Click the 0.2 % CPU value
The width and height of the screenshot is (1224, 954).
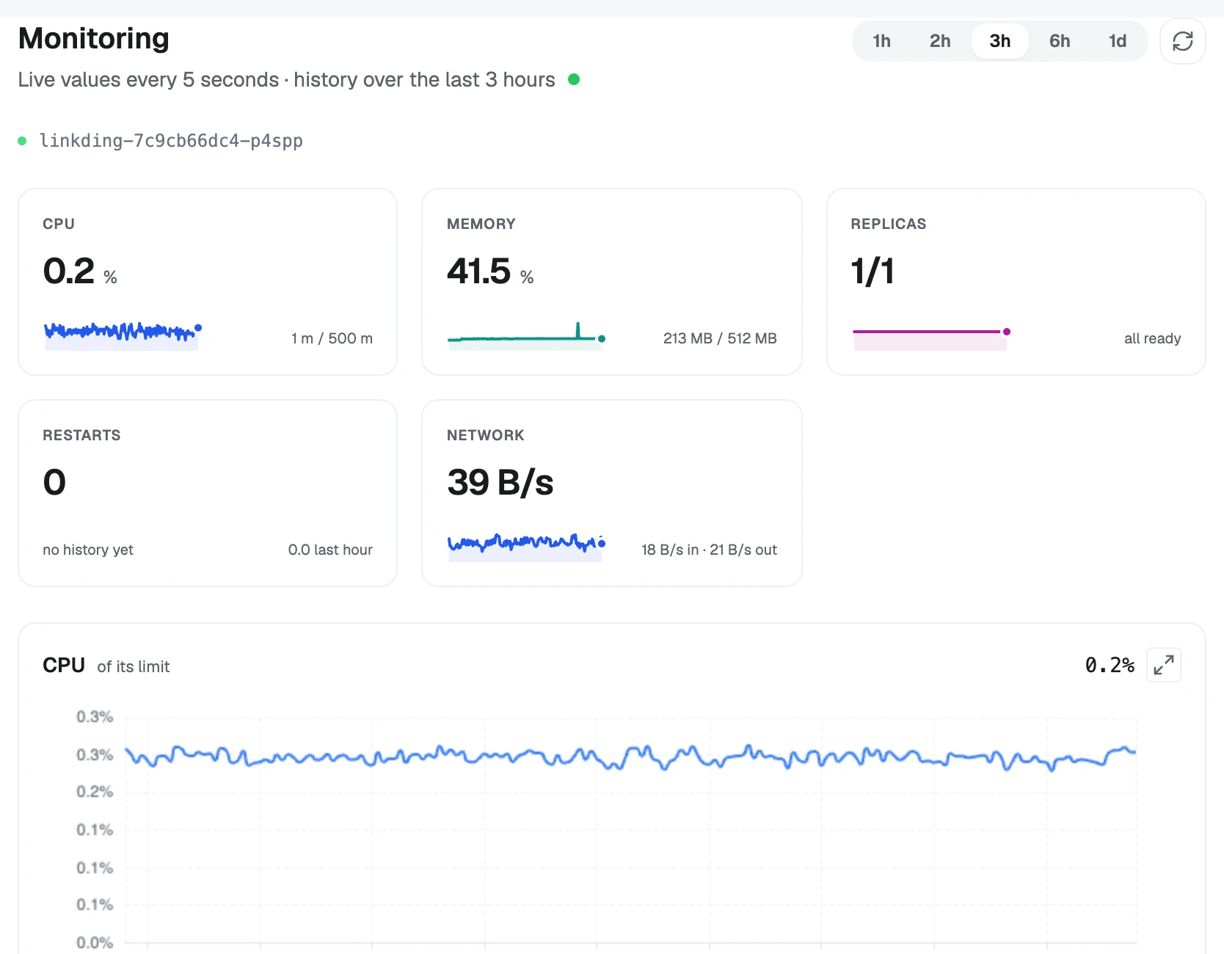pyautogui.click(x=80, y=271)
